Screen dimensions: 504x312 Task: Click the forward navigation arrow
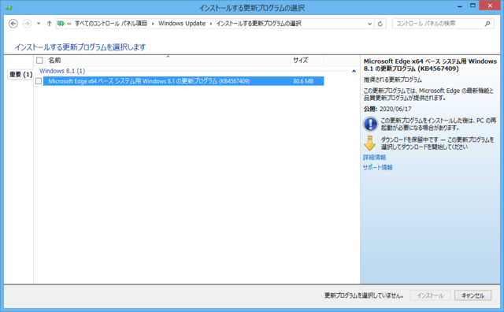(27, 24)
